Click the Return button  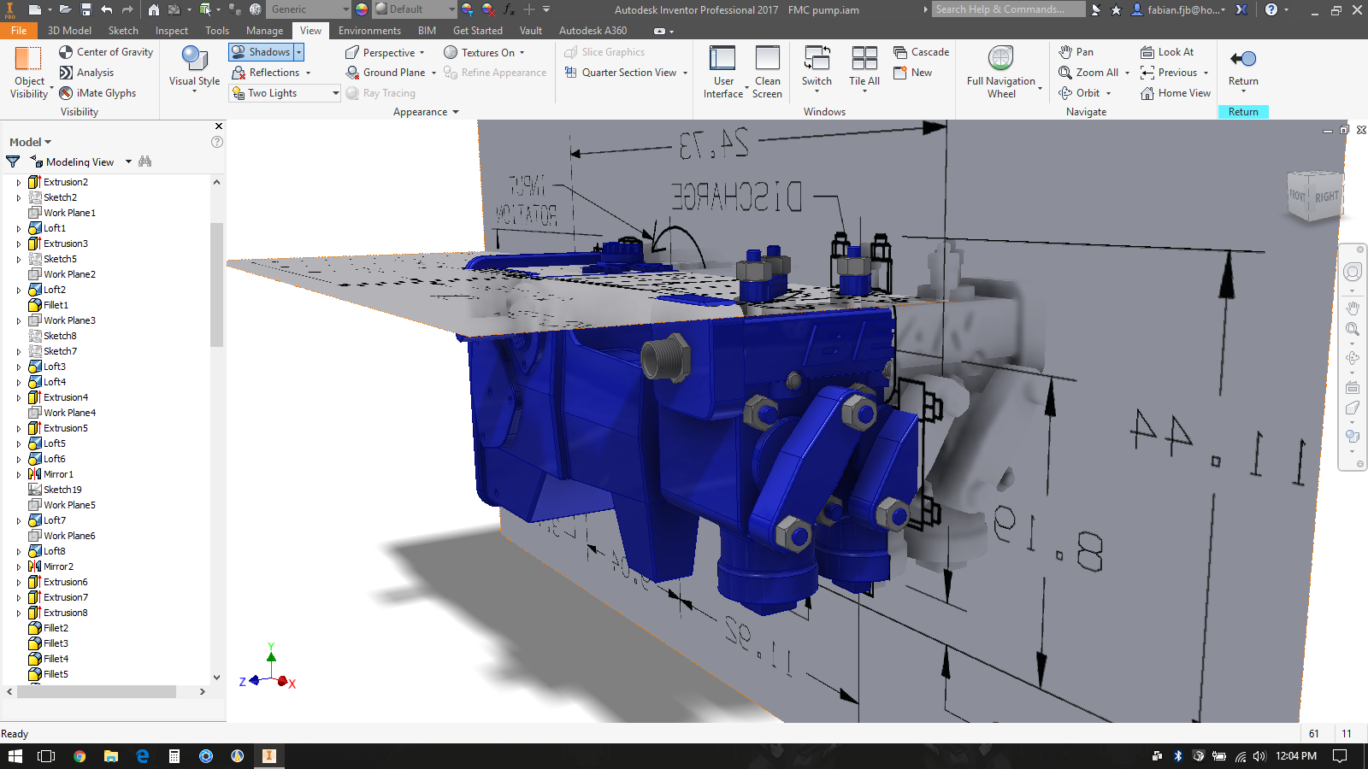pos(1243,68)
